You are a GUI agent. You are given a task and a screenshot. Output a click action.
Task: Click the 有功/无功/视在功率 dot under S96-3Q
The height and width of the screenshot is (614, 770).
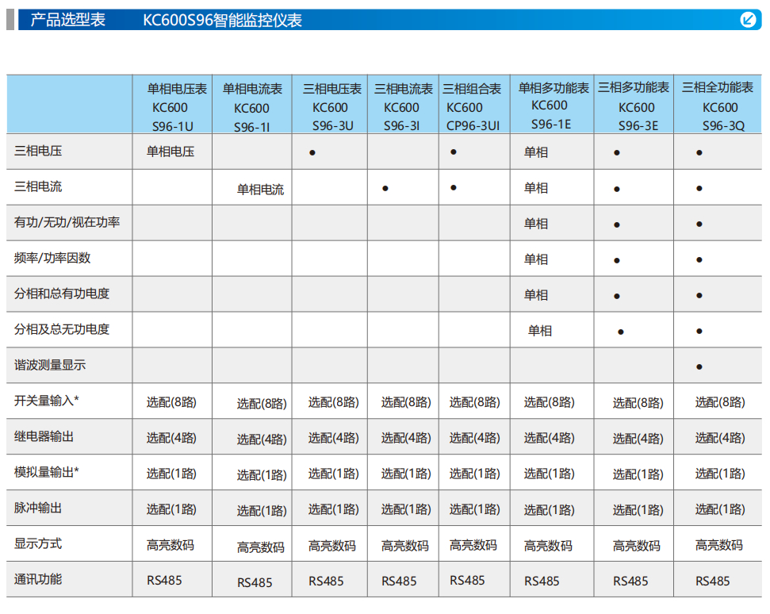tap(699, 224)
